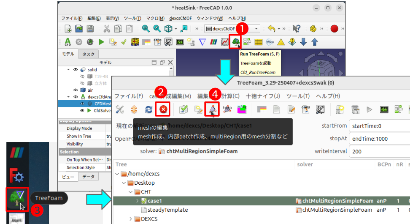Click the gray play triangle icon in TreeFoam

point(370,109)
